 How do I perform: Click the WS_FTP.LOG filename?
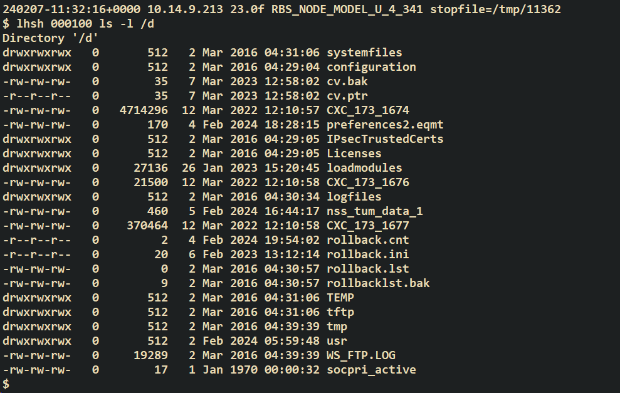(361, 355)
